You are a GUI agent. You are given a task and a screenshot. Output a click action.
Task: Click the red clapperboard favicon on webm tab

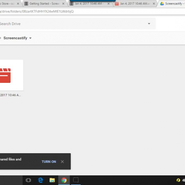click(x=117, y=4)
